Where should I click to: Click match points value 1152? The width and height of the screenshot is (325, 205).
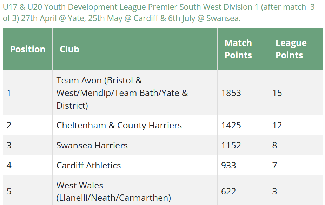click(x=231, y=145)
